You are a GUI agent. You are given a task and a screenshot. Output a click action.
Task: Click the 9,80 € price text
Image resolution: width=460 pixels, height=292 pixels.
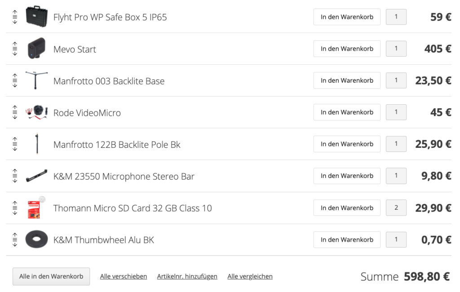436,176
